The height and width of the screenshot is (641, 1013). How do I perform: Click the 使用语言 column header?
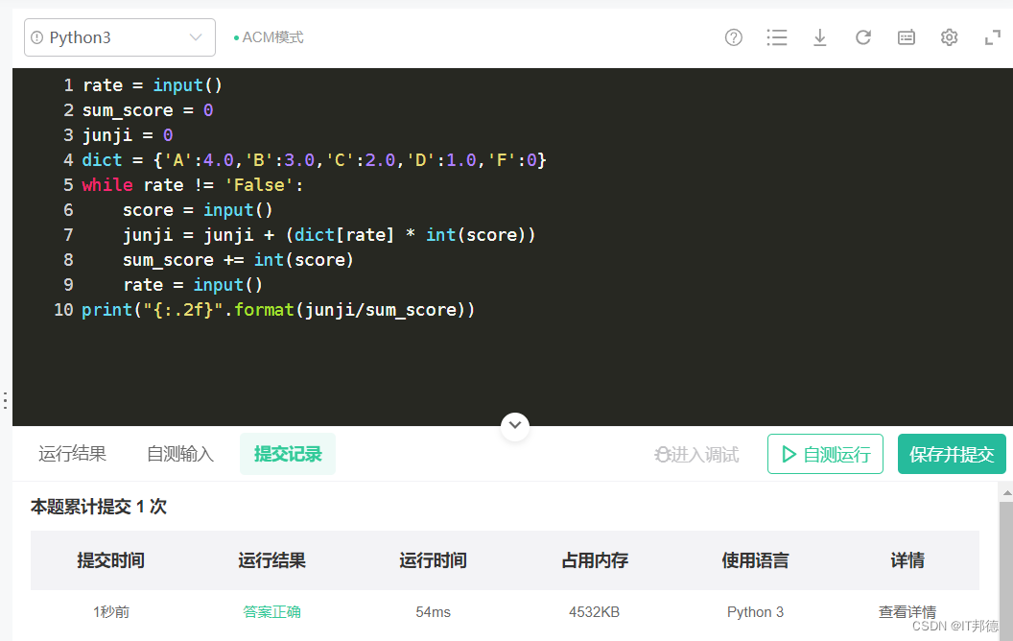coord(755,560)
